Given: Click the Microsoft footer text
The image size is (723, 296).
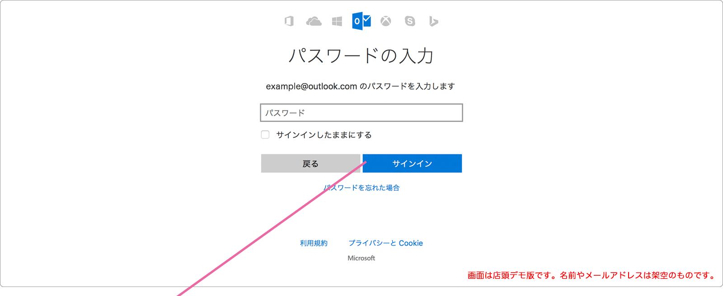Looking at the screenshot, I should (361, 258).
